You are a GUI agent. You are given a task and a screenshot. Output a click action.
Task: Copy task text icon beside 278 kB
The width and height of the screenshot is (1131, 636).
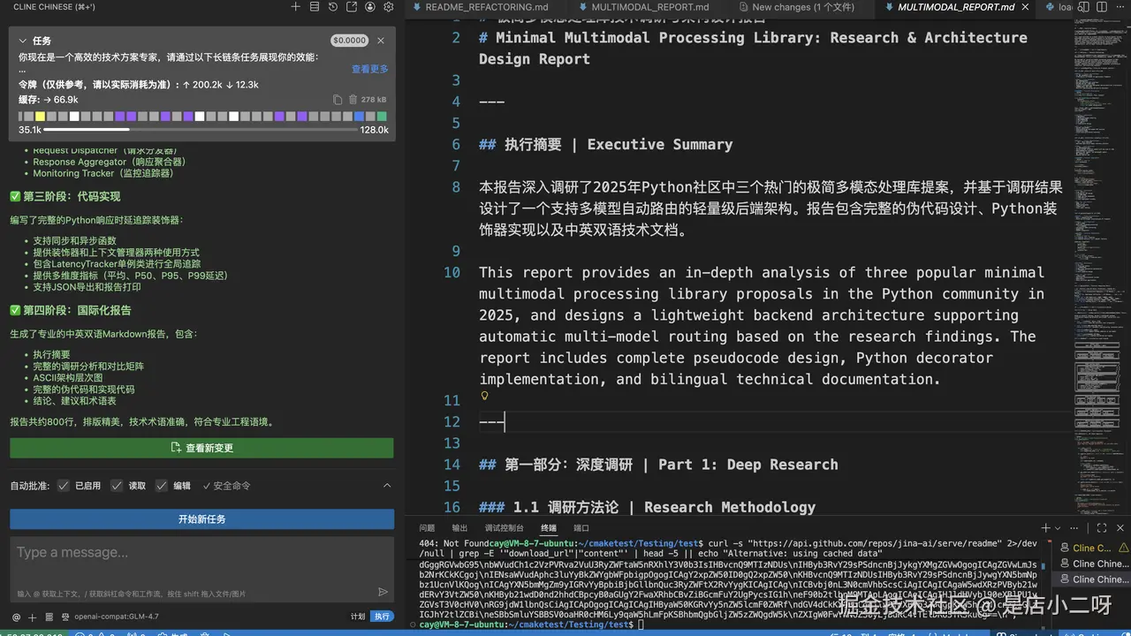click(338, 100)
